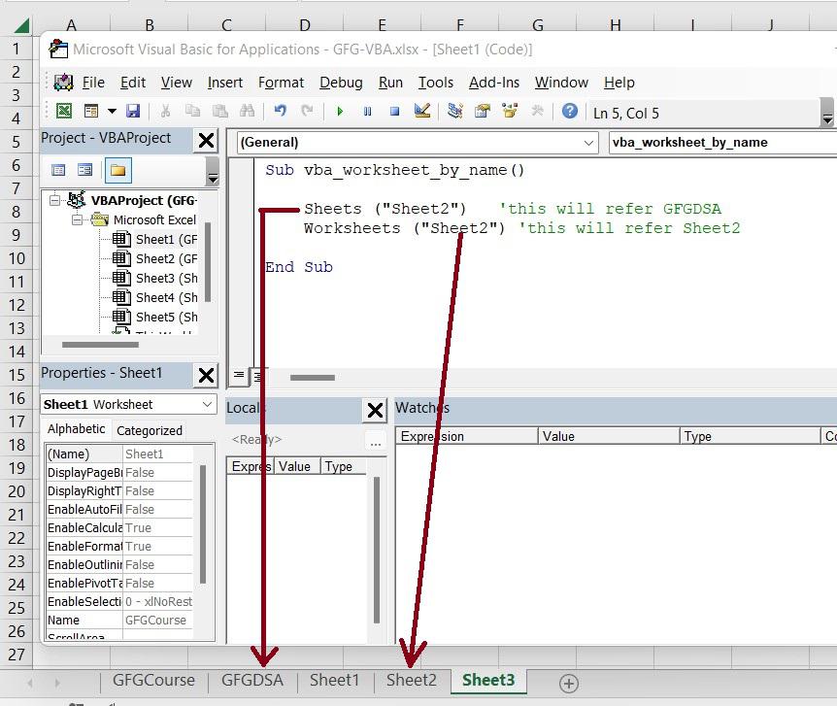Switch to the Categorized properties tab

coord(150,430)
